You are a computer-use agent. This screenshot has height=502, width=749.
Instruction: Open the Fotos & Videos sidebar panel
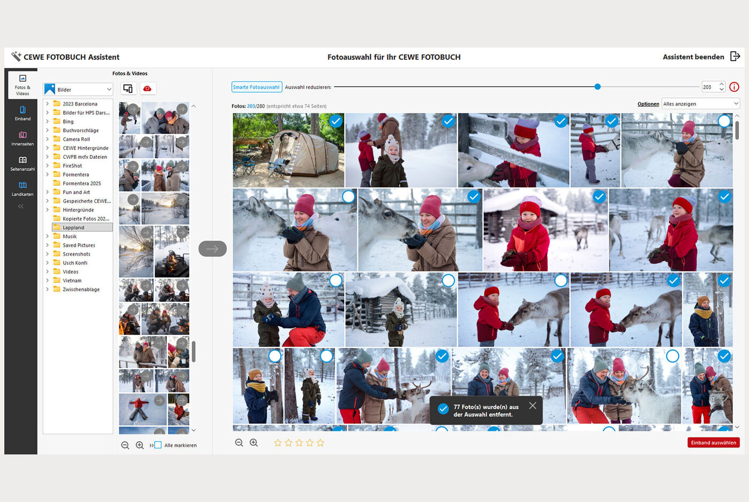pyautogui.click(x=22, y=85)
